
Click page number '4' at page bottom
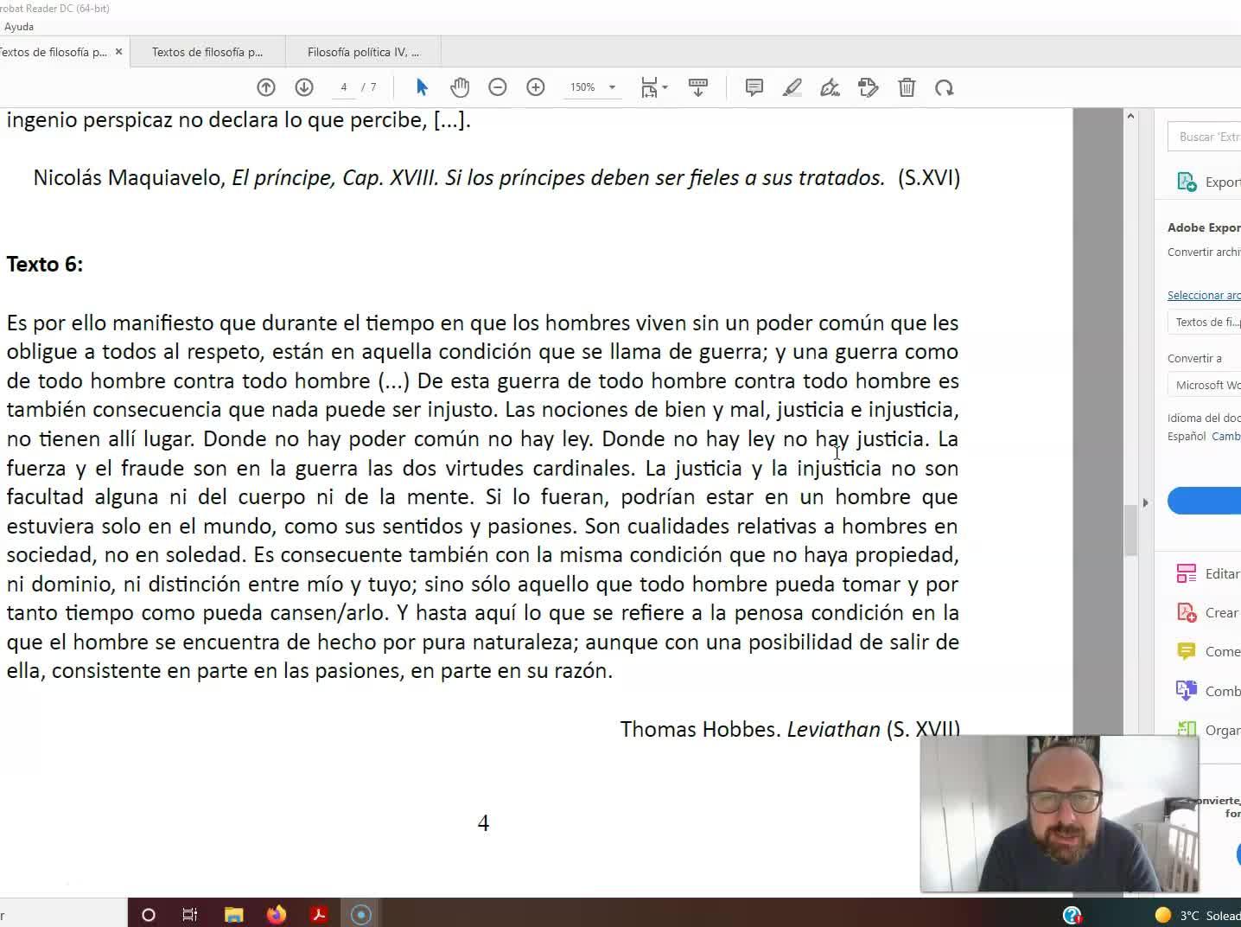[483, 823]
